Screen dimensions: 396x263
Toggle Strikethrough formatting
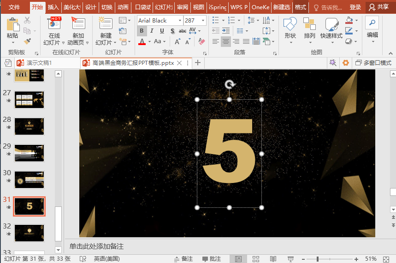(183, 31)
